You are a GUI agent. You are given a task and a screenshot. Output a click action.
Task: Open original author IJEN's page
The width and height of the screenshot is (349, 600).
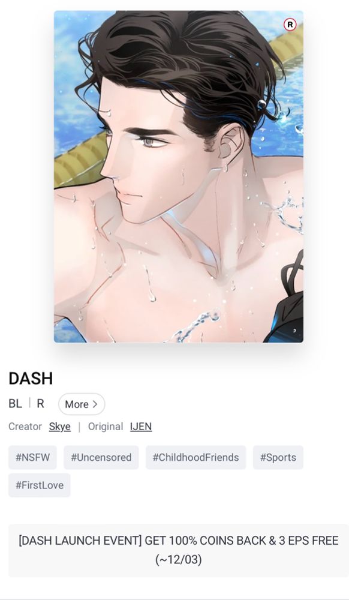pos(141,427)
